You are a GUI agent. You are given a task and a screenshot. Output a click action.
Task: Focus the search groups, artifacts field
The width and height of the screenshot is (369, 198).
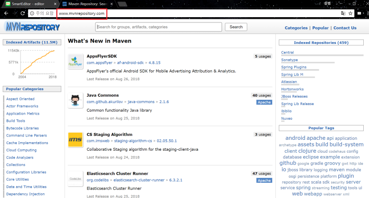point(158,27)
